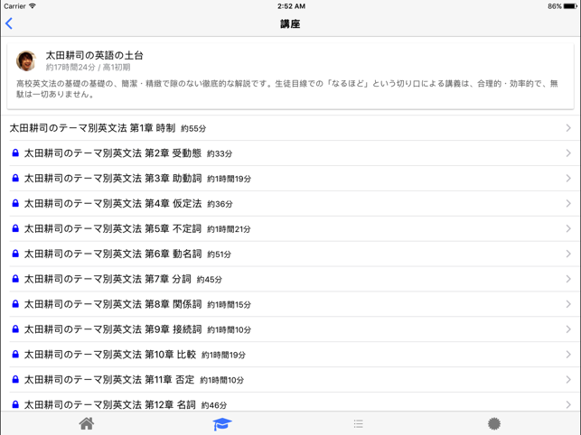This screenshot has width=581, height=435.
Task: Expand chevron for 第12章 名詞 row
Action: [568, 404]
